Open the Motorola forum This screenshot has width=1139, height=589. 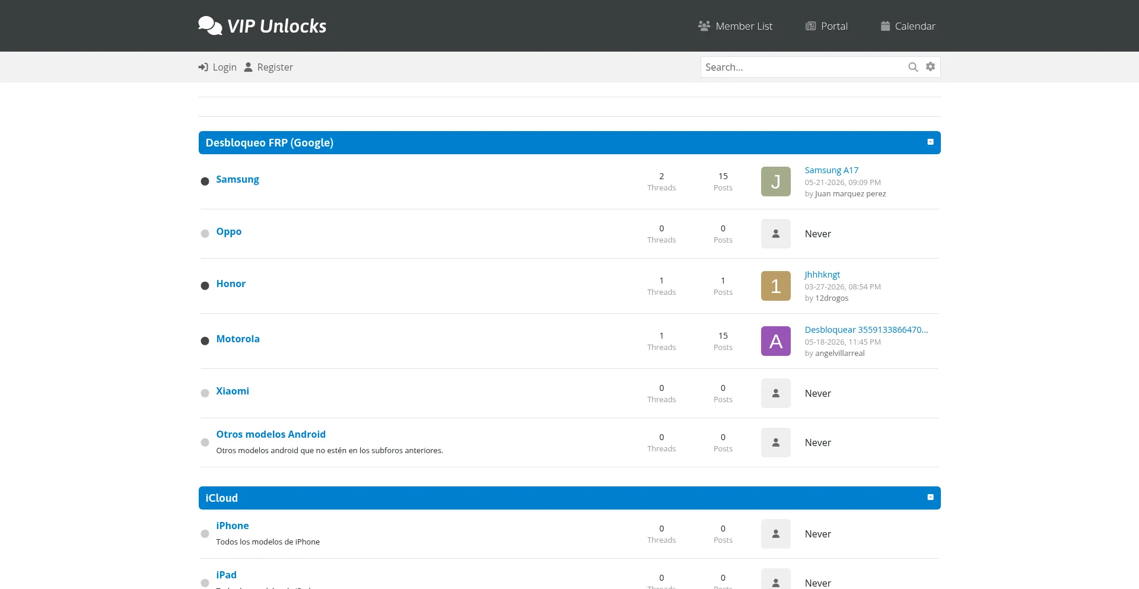tap(238, 339)
